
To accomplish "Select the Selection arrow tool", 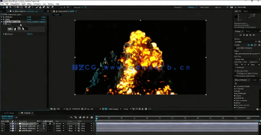I will coord(3,7).
